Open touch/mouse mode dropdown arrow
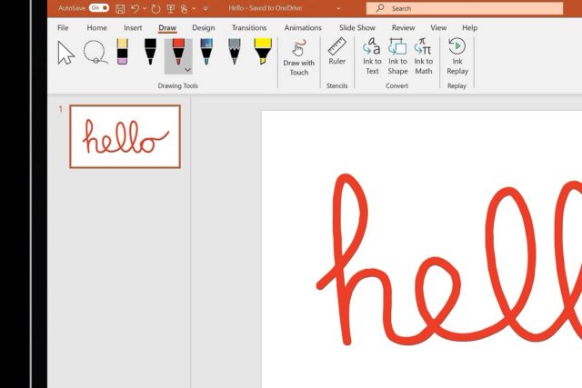The image size is (582, 388). tap(194, 8)
